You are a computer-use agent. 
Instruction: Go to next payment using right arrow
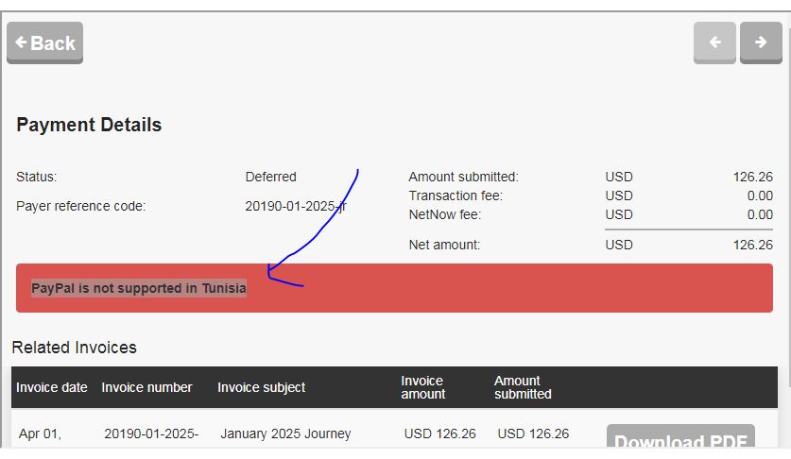coord(761,42)
